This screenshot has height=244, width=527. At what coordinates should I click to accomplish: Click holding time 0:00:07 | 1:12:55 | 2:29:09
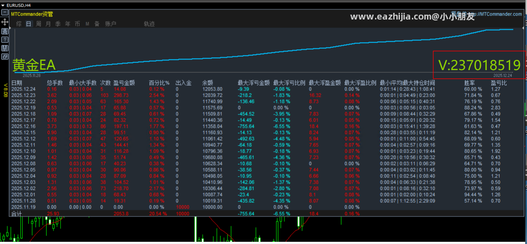tap(407, 201)
